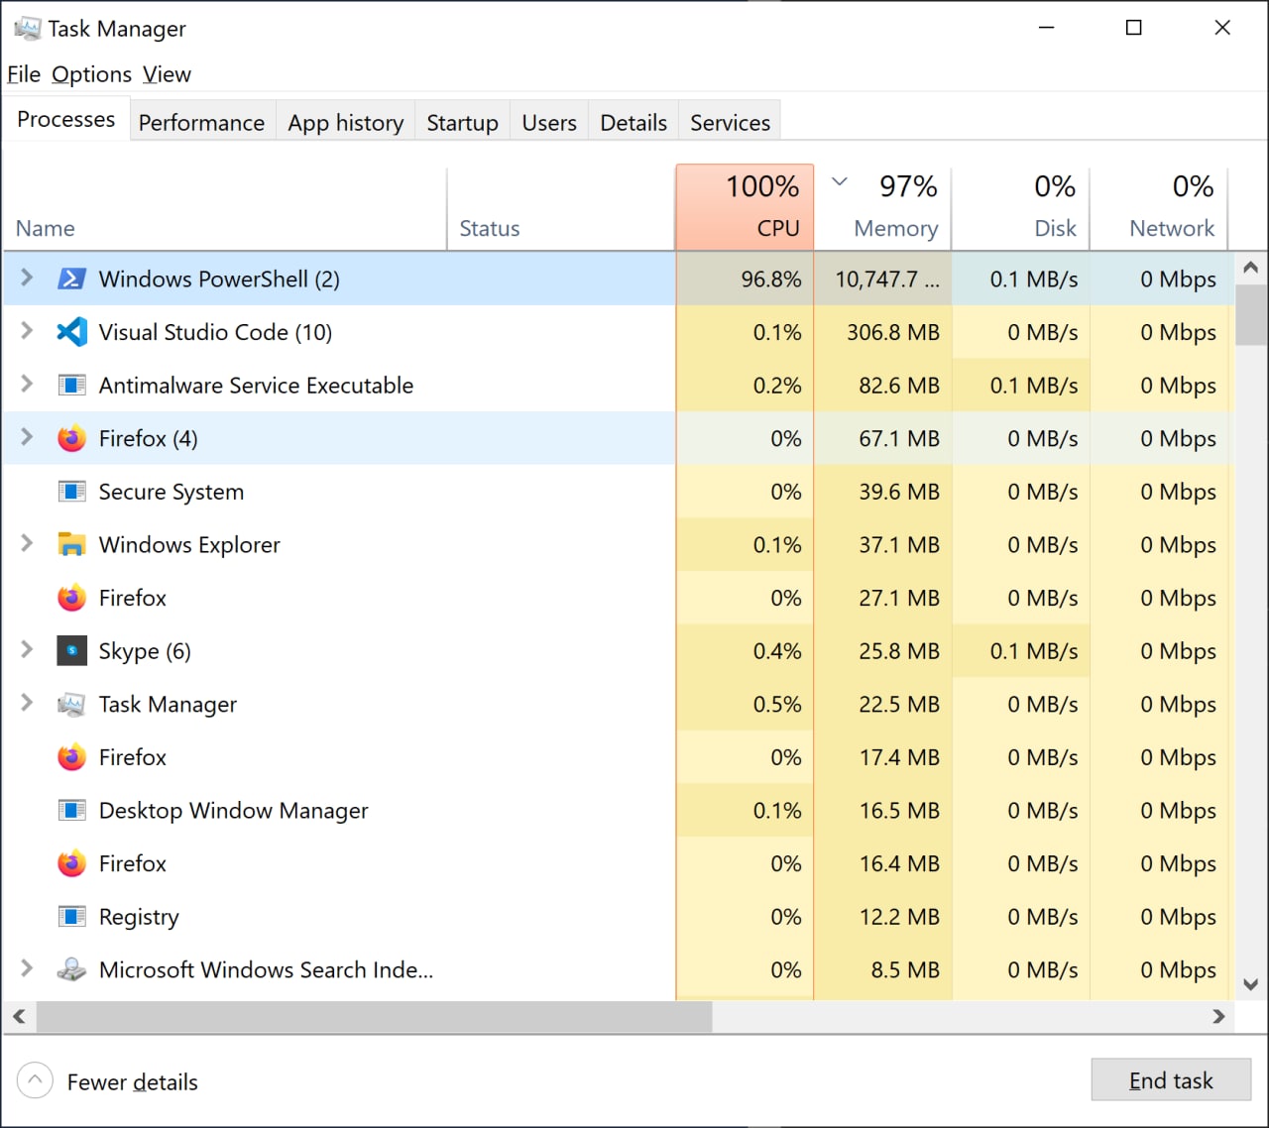Click the 39.6 MB memory value
The image size is (1269, 1128).
coord(899,492)
